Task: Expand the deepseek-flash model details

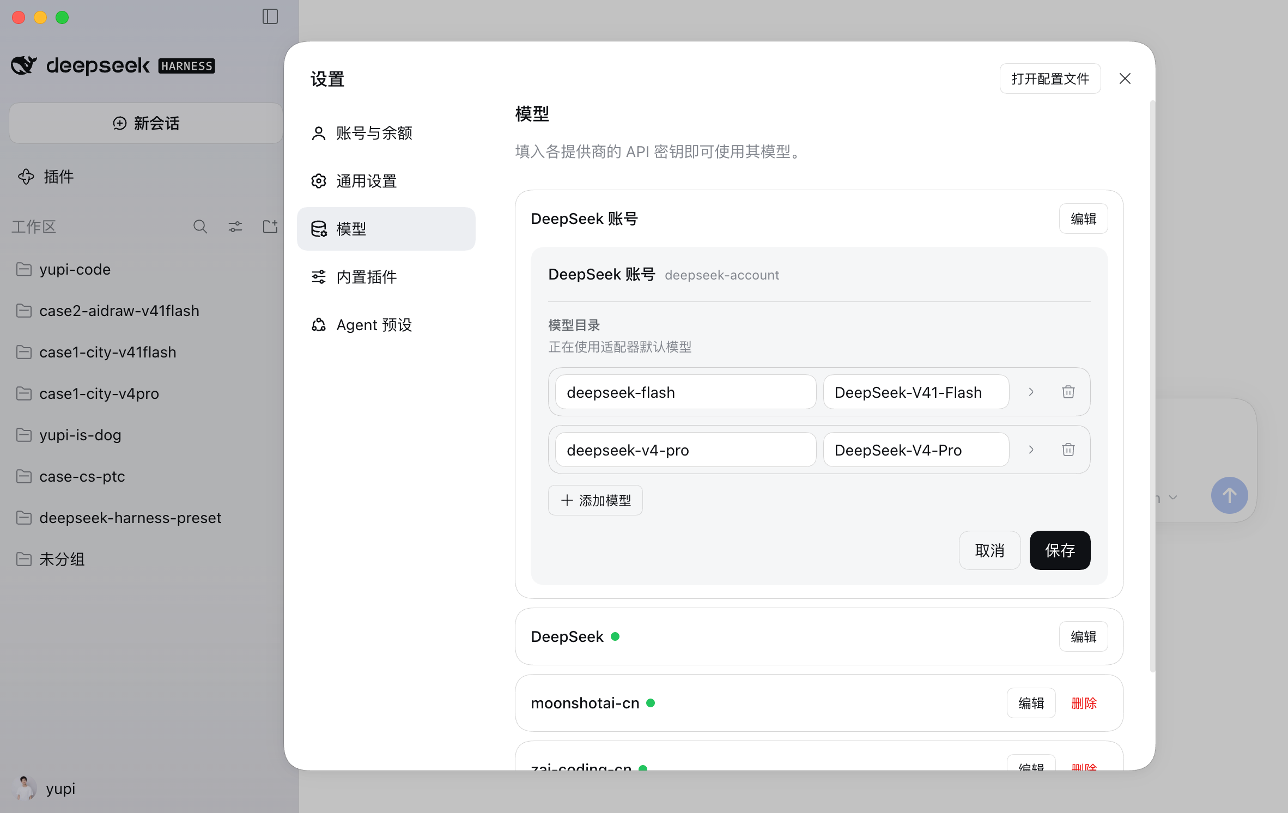Action: click(1031, 392)
